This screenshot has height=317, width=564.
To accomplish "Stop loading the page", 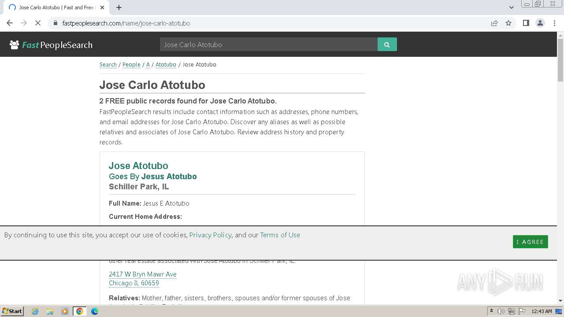I will 38,23.
